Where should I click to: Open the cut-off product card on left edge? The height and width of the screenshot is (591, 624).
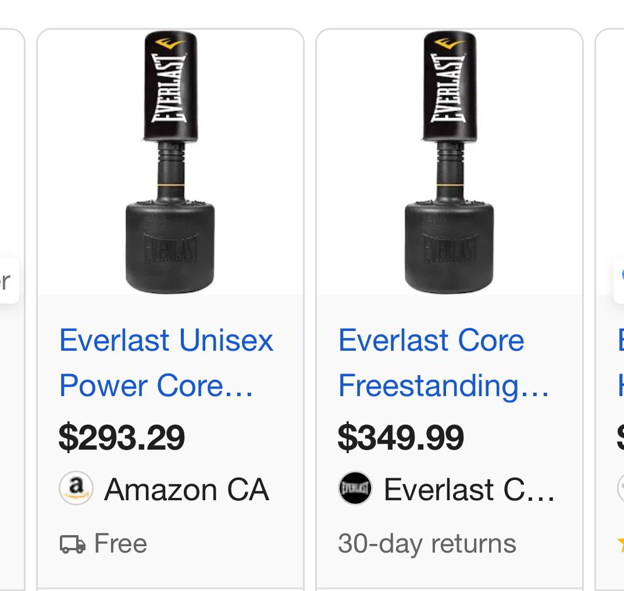click(x=12, y=311)
